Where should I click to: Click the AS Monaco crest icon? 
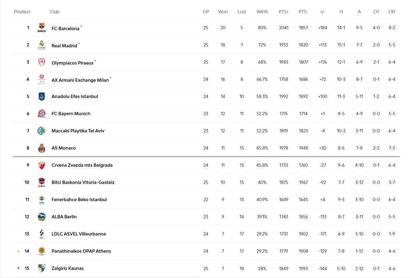click(x=42, y=148)
